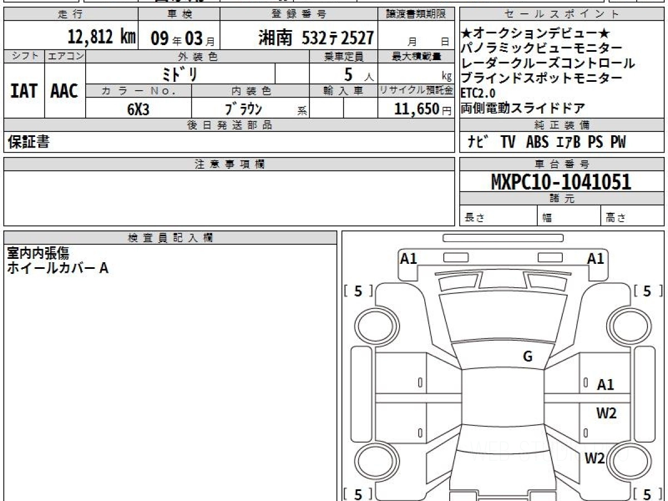Image resolution: width=668 pixels, height=501 pixels.
Task: Click the rear-left wheel circle in diagram
Action: coord(371,461)
